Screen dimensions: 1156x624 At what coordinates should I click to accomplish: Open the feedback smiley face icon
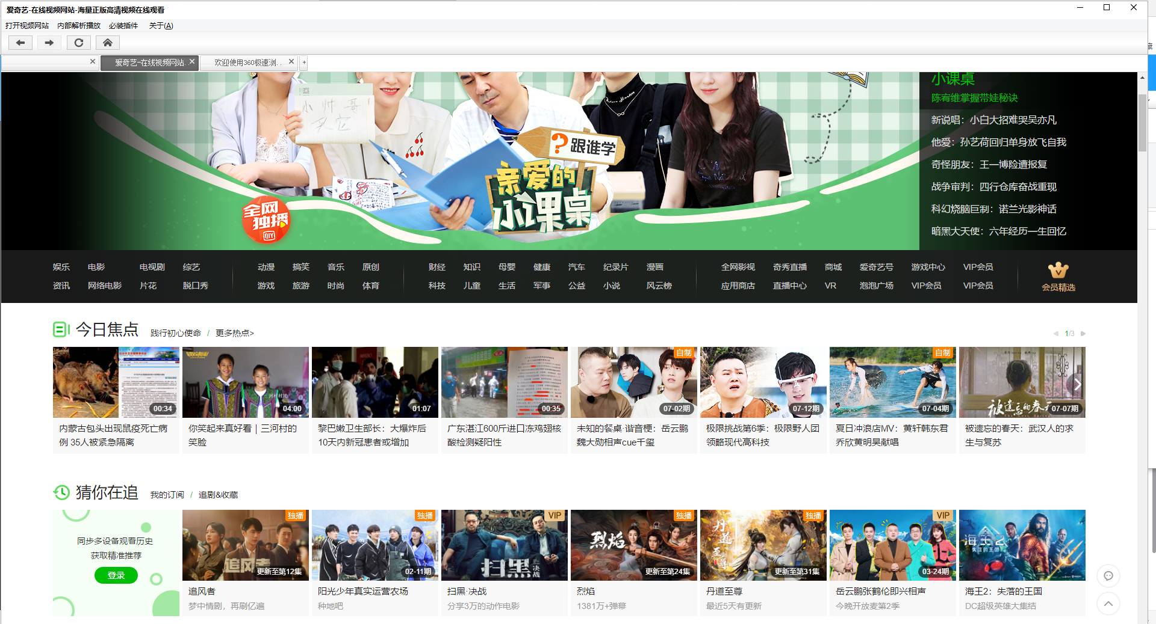coord(1108,576)
